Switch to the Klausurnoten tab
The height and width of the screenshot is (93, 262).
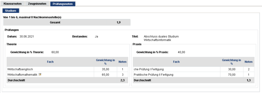[x=13, y=4]
